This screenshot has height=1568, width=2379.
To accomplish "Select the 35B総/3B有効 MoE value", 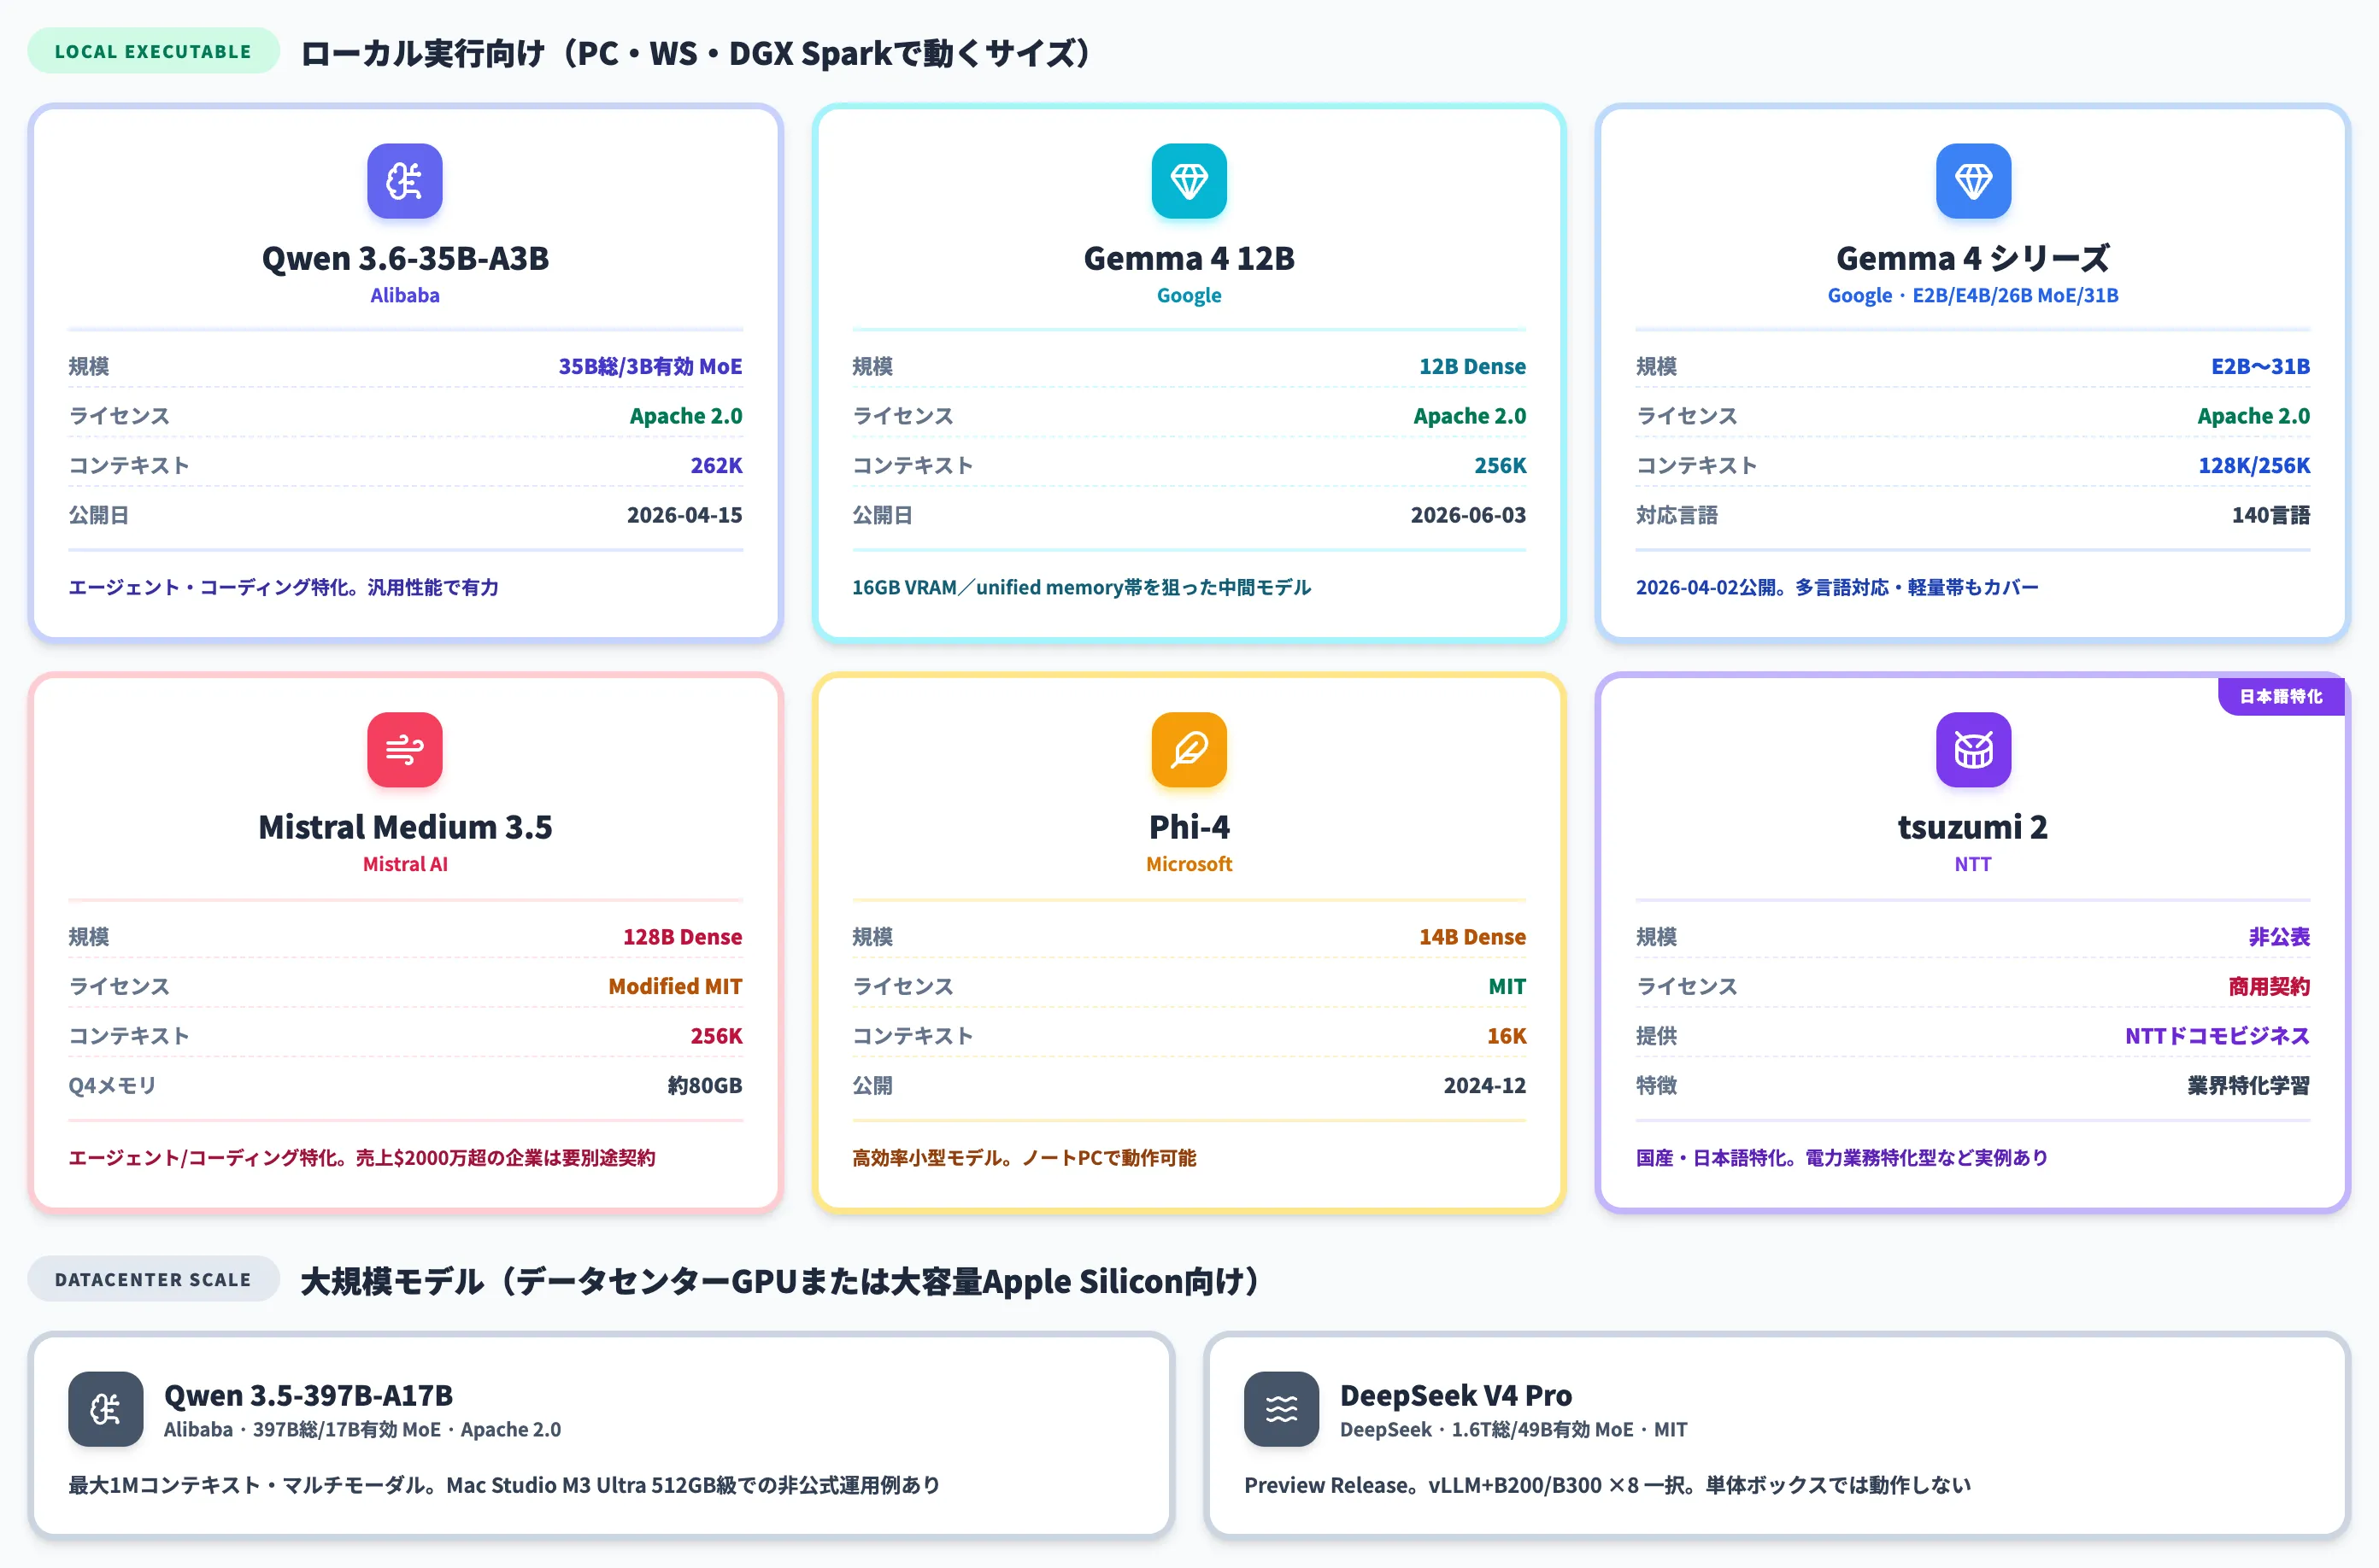I will coord(650,366).
